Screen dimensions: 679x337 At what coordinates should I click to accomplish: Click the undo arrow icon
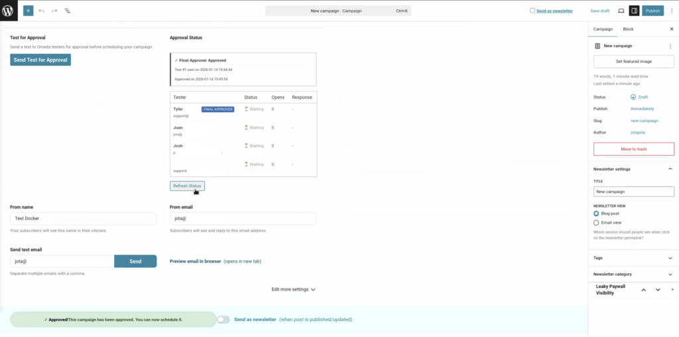[x=42, y=11]
